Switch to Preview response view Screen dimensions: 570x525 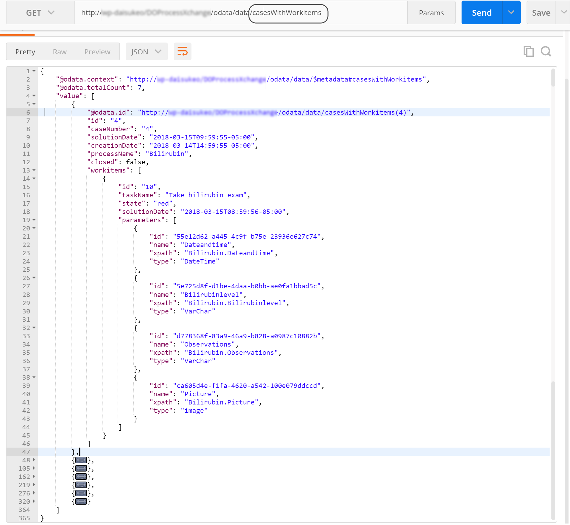pyautogui.click(x=97, y=52)
